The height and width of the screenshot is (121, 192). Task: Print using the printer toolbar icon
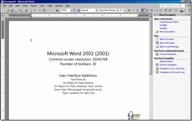click(26, 10)
